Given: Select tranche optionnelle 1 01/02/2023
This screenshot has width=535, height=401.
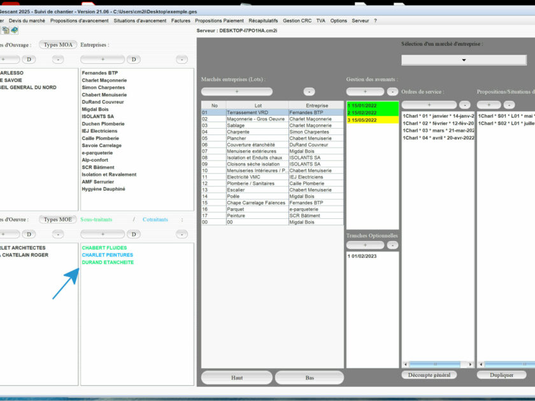Looking at the screenshot, I should point(373,256).
